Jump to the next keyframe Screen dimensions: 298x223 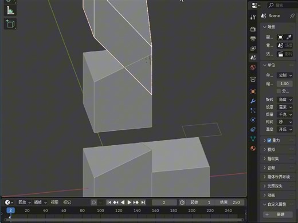point(136,202)
